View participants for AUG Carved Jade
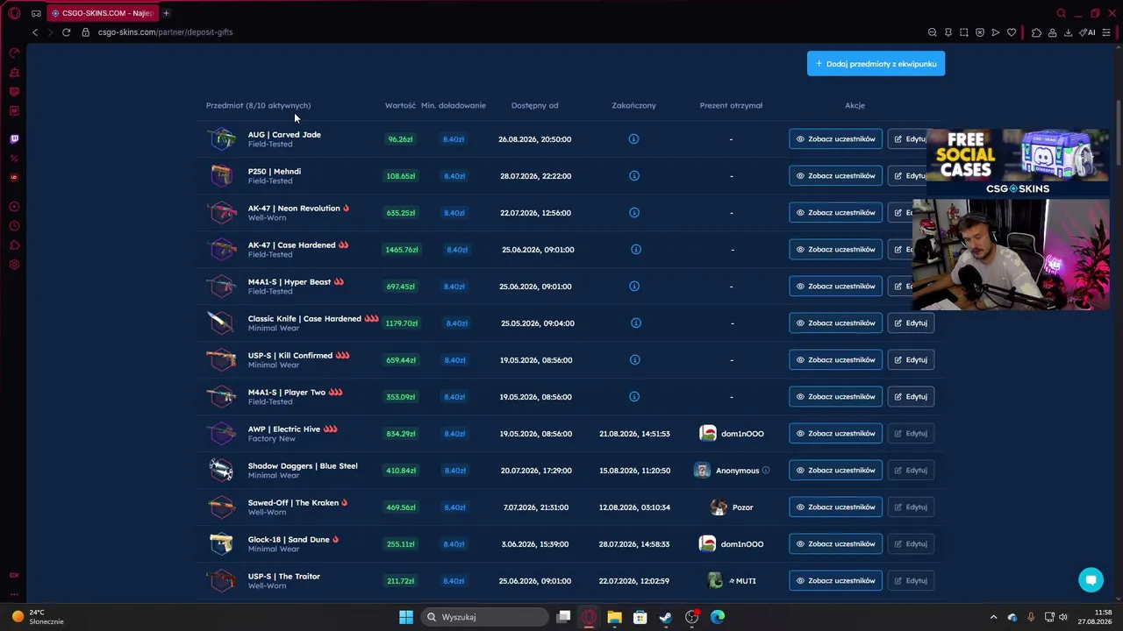1123x631 pixels. [835, 139]
